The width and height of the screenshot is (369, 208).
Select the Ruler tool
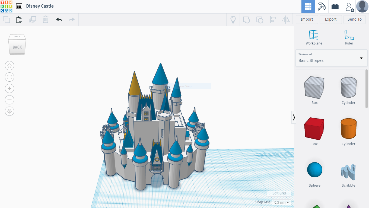(x=349, y=37)
